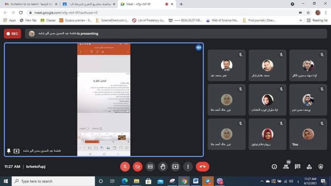Expand hidden bookmarks overflow chevron
The image size is (331, 186).
(x=301, y=20)
